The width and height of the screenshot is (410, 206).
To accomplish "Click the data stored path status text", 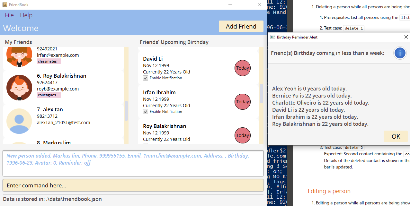I will (52, 199).
